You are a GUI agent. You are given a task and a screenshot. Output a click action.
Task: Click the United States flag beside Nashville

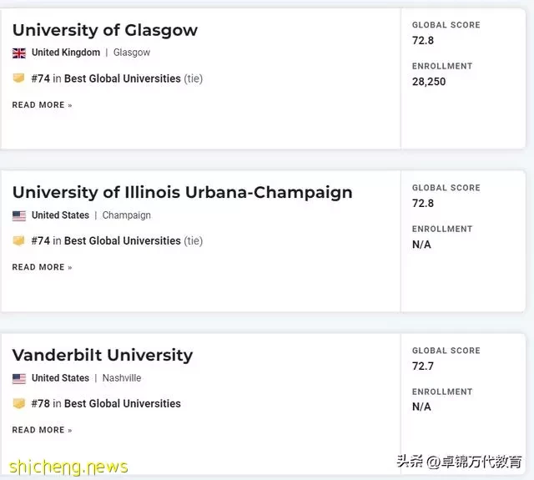tap(19, 378)
